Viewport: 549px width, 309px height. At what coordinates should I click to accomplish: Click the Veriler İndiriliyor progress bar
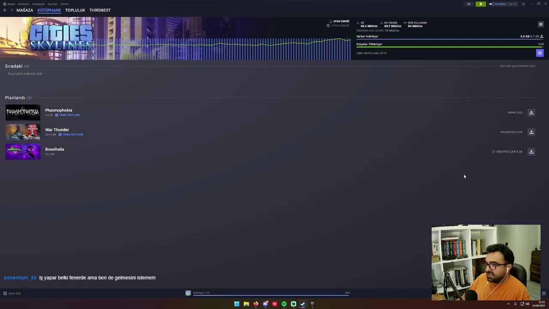(450, 39)
